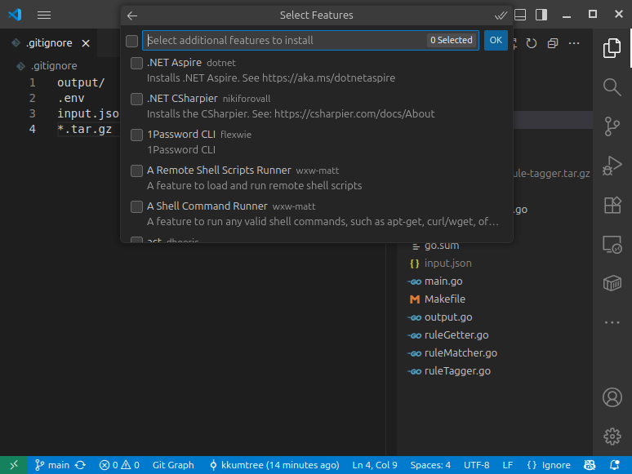Screen dimensions: 632x474
Task: Open remote window indicator in status bar
Action: coord(14,465)
